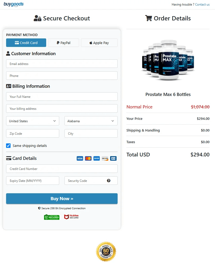The height and width of the screenshot is (263, 215).
Task: Click the 'Prostate Max 6 Bottles' title
Action: (x=168, y=94)
